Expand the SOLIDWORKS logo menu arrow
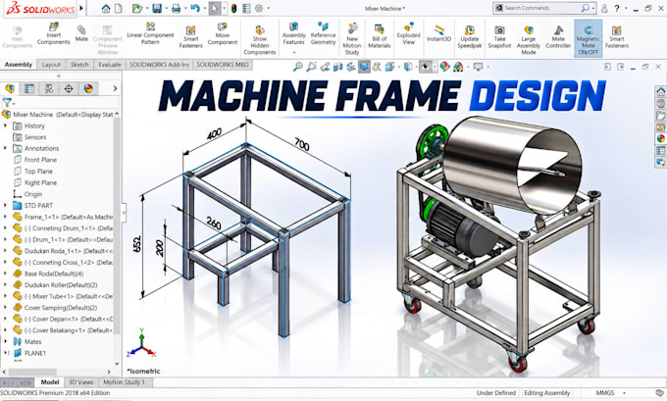This screenshot has width=667, height=401. pyautogui.click(x=81, y=8)
